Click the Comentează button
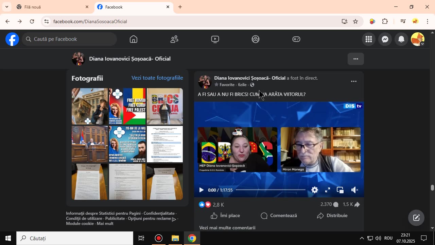435x245 pixels. pos(279,215)
